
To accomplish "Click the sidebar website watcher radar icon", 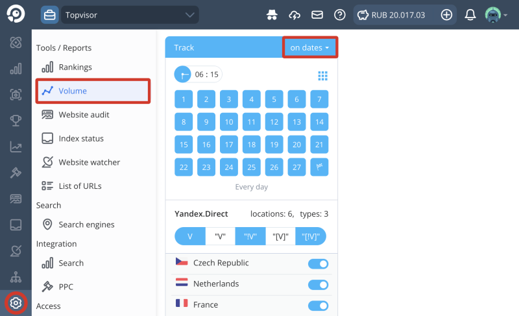I will pyautogui.click(x=16, y=251).
